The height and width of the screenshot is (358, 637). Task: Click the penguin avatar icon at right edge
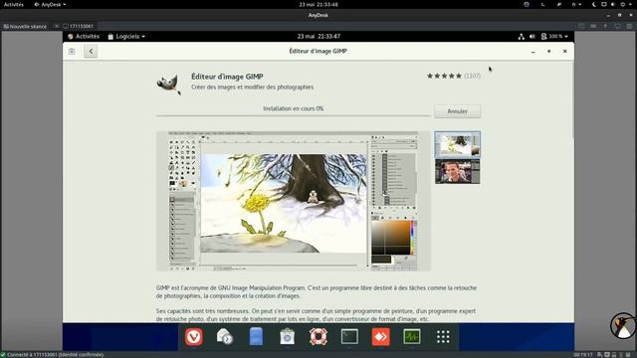point(624,325)
